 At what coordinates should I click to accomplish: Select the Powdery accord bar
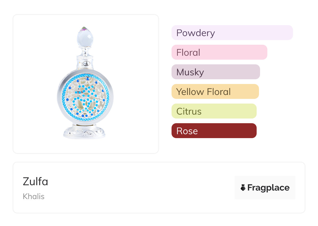232,33
